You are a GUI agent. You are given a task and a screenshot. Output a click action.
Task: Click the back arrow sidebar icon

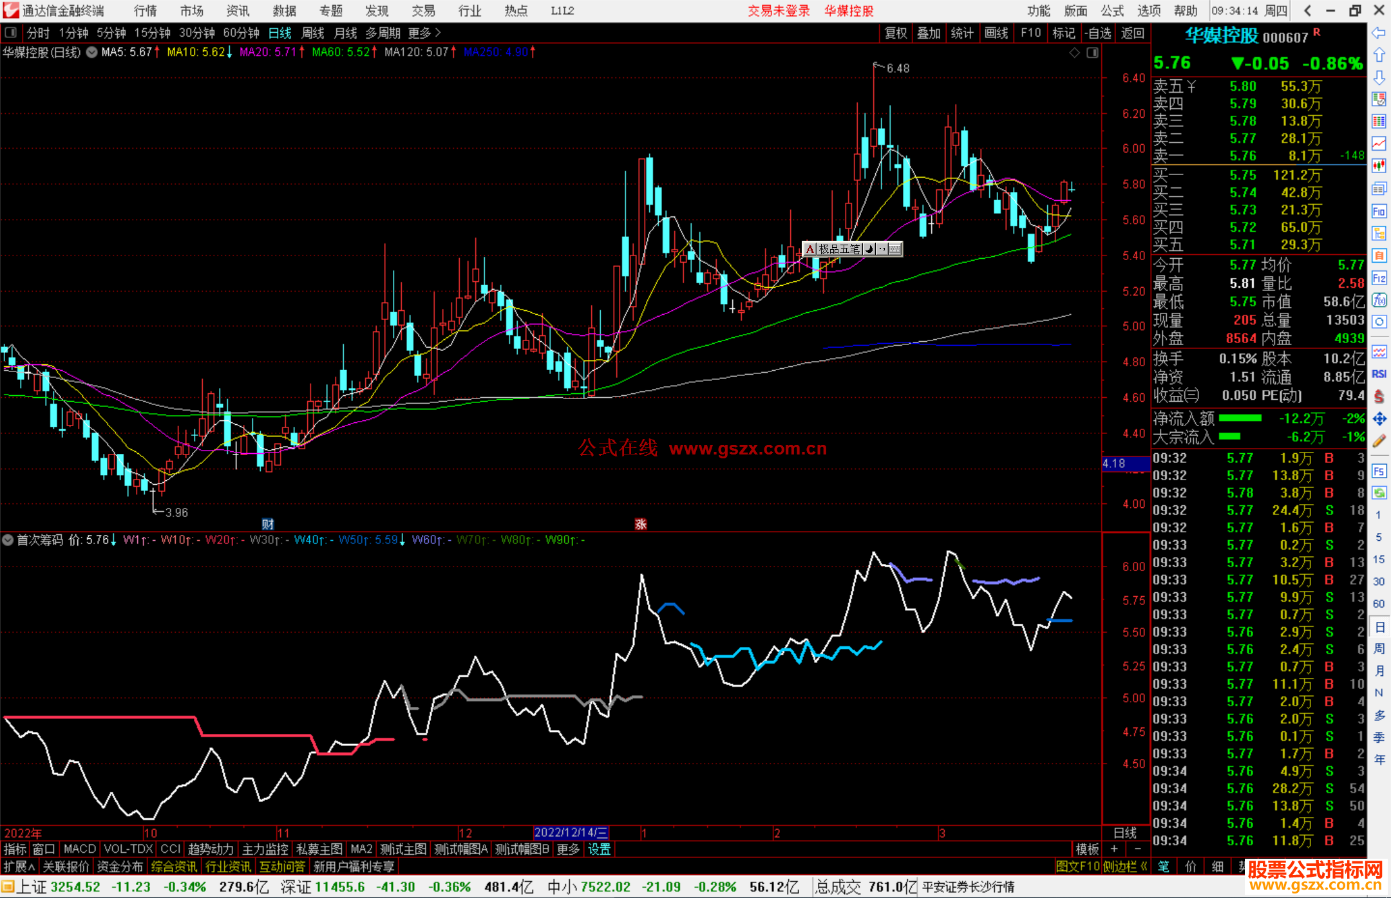click(1379, 33)
